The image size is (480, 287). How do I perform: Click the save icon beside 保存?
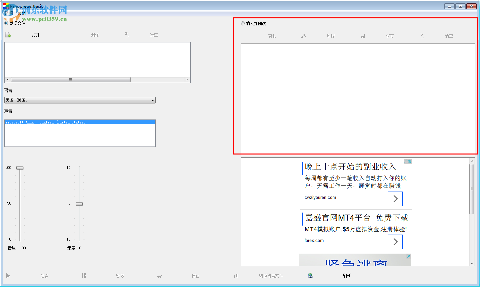click(x=363, y=36)
